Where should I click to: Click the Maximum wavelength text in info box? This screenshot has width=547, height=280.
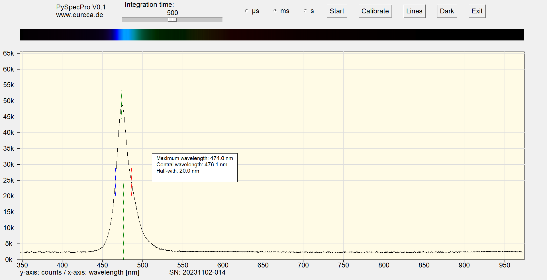coord(195,158)
